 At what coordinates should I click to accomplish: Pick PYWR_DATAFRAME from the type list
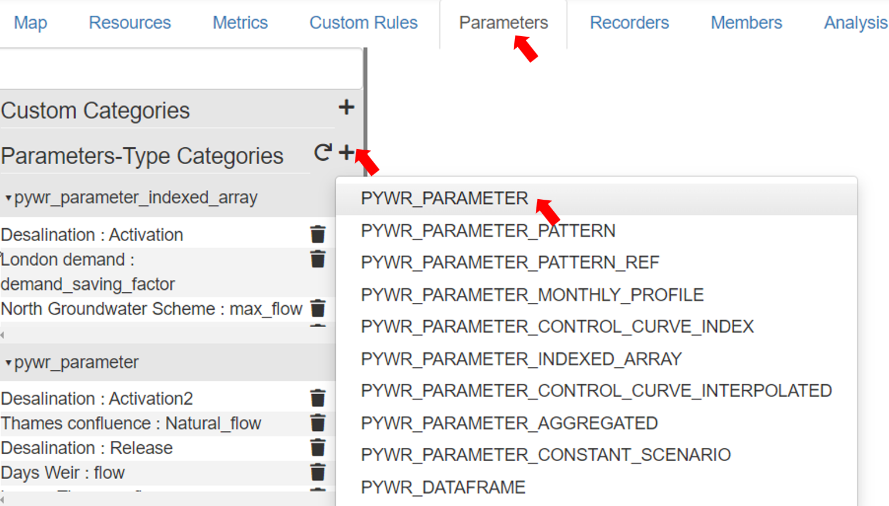[x=443, y=487]
